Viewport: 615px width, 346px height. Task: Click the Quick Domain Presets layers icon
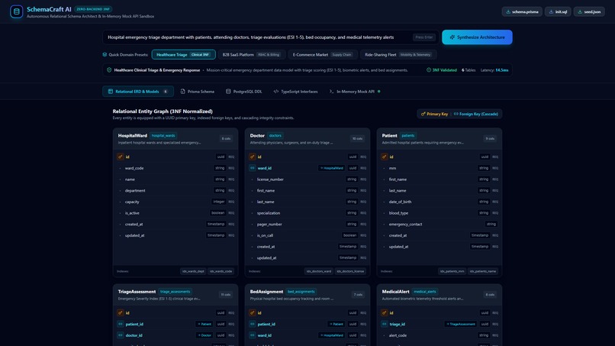[x=105, y=54]
